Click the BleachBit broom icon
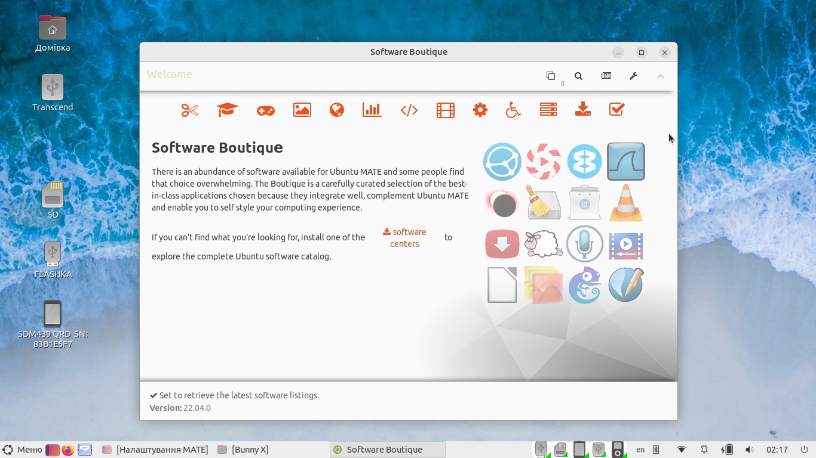 click(x=544, y=203)
